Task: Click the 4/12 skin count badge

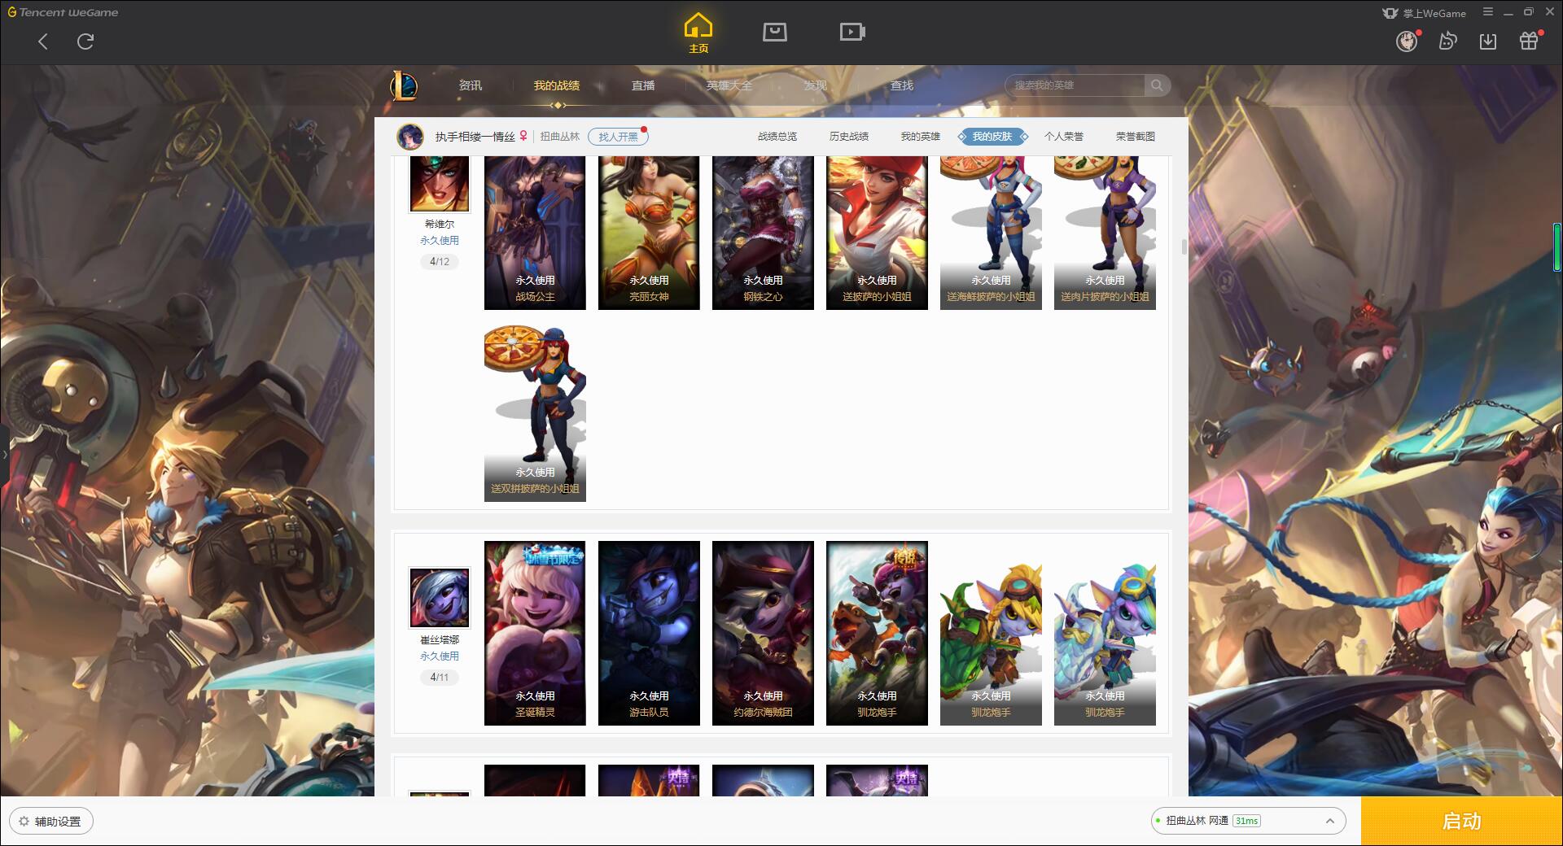Action: (440, 261)
